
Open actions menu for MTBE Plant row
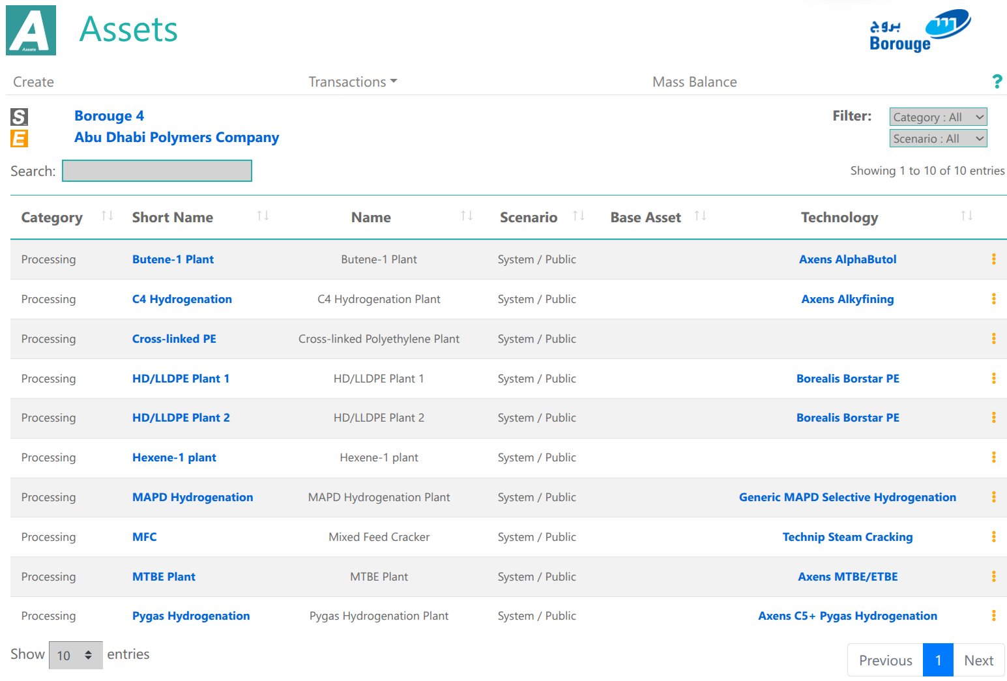point(993,577)
